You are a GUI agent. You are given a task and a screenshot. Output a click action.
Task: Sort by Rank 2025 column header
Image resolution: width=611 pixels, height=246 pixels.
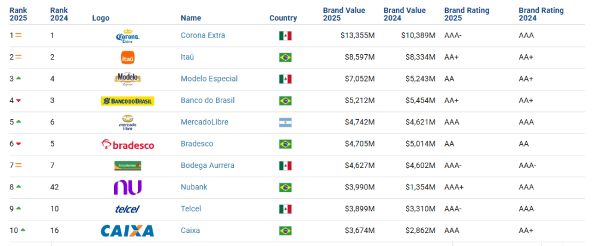coord(18,14)
